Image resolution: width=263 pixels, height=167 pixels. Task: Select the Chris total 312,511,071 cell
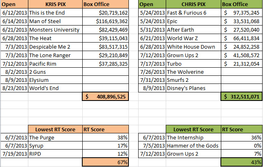(x=242, y=96)
